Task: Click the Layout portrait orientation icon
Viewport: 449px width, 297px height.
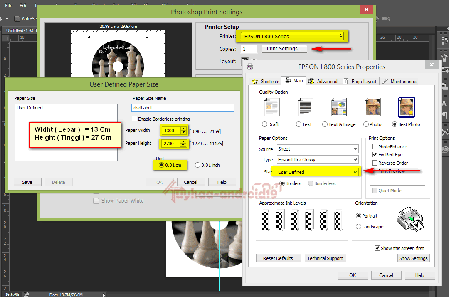Action: click(245, 61)
